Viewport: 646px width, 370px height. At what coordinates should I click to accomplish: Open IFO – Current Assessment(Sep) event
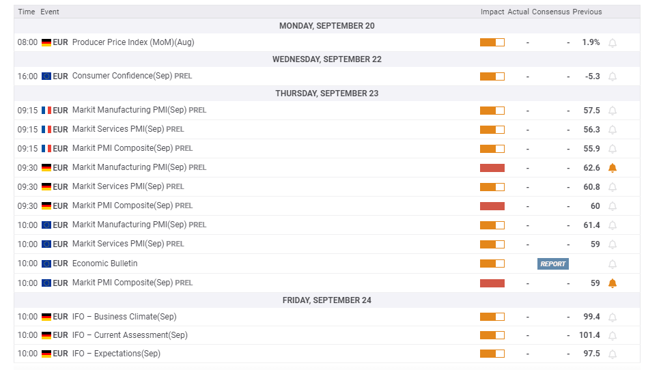click(130, 335)
